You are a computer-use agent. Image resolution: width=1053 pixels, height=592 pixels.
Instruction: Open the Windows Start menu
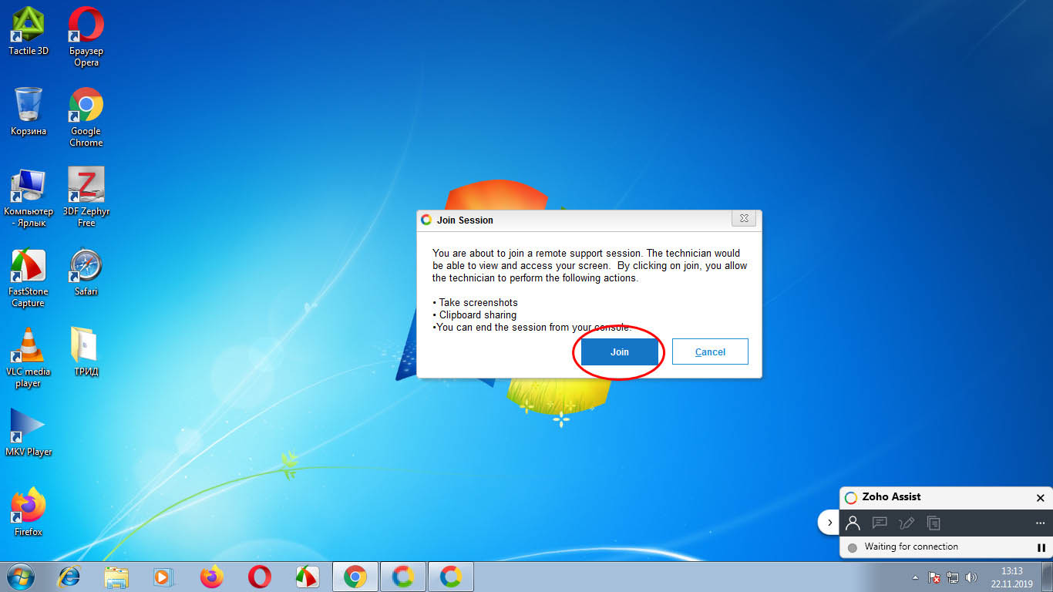21,577
